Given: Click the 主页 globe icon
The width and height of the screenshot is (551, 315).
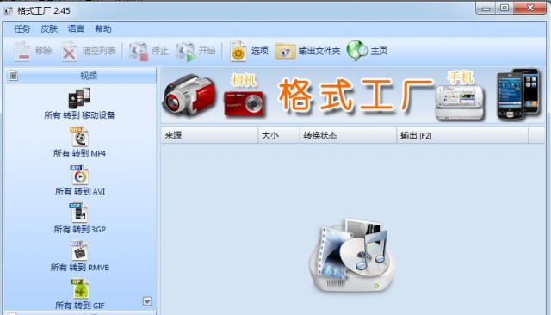Looking at the screenshot, I should 357,51.
